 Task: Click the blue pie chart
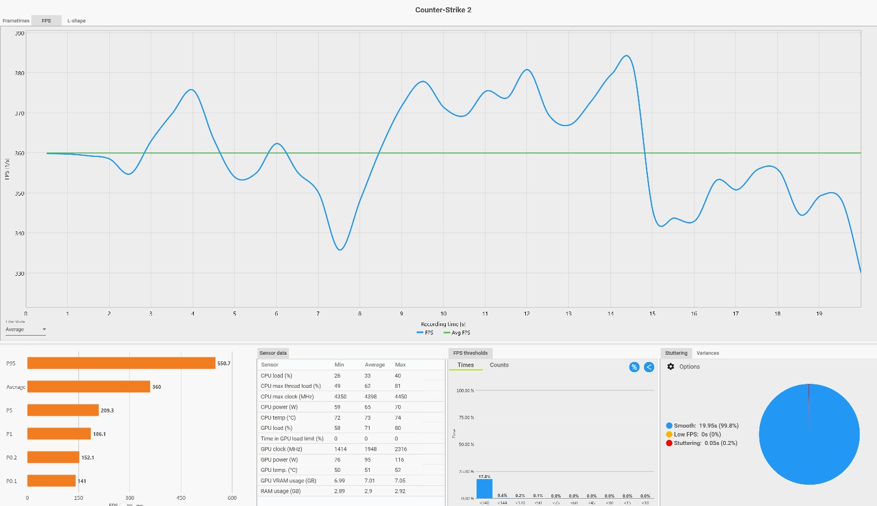(809, 434)
